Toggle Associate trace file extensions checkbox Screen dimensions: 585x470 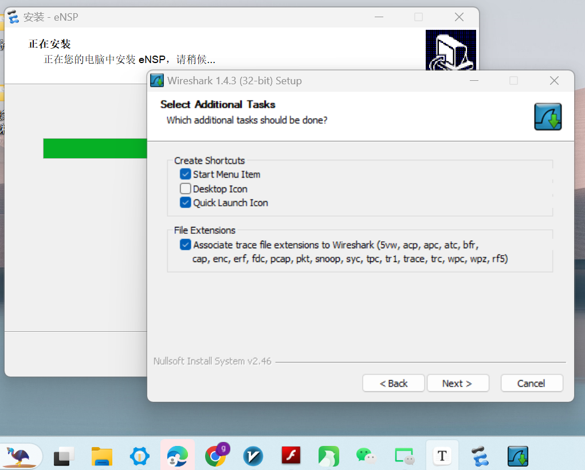click(x=186, y=245)
